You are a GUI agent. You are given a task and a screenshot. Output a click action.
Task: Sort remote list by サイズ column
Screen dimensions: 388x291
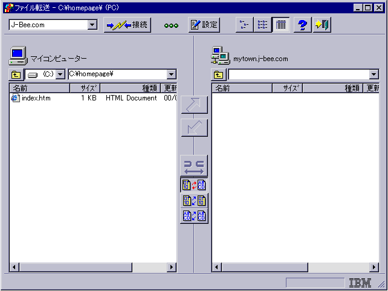pyautogui.click(x=288, y=88)
